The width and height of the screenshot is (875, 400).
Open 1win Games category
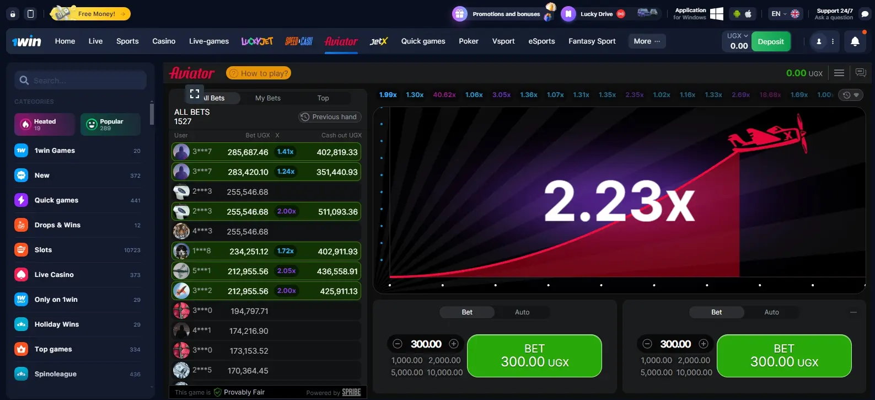coord(77,151)
